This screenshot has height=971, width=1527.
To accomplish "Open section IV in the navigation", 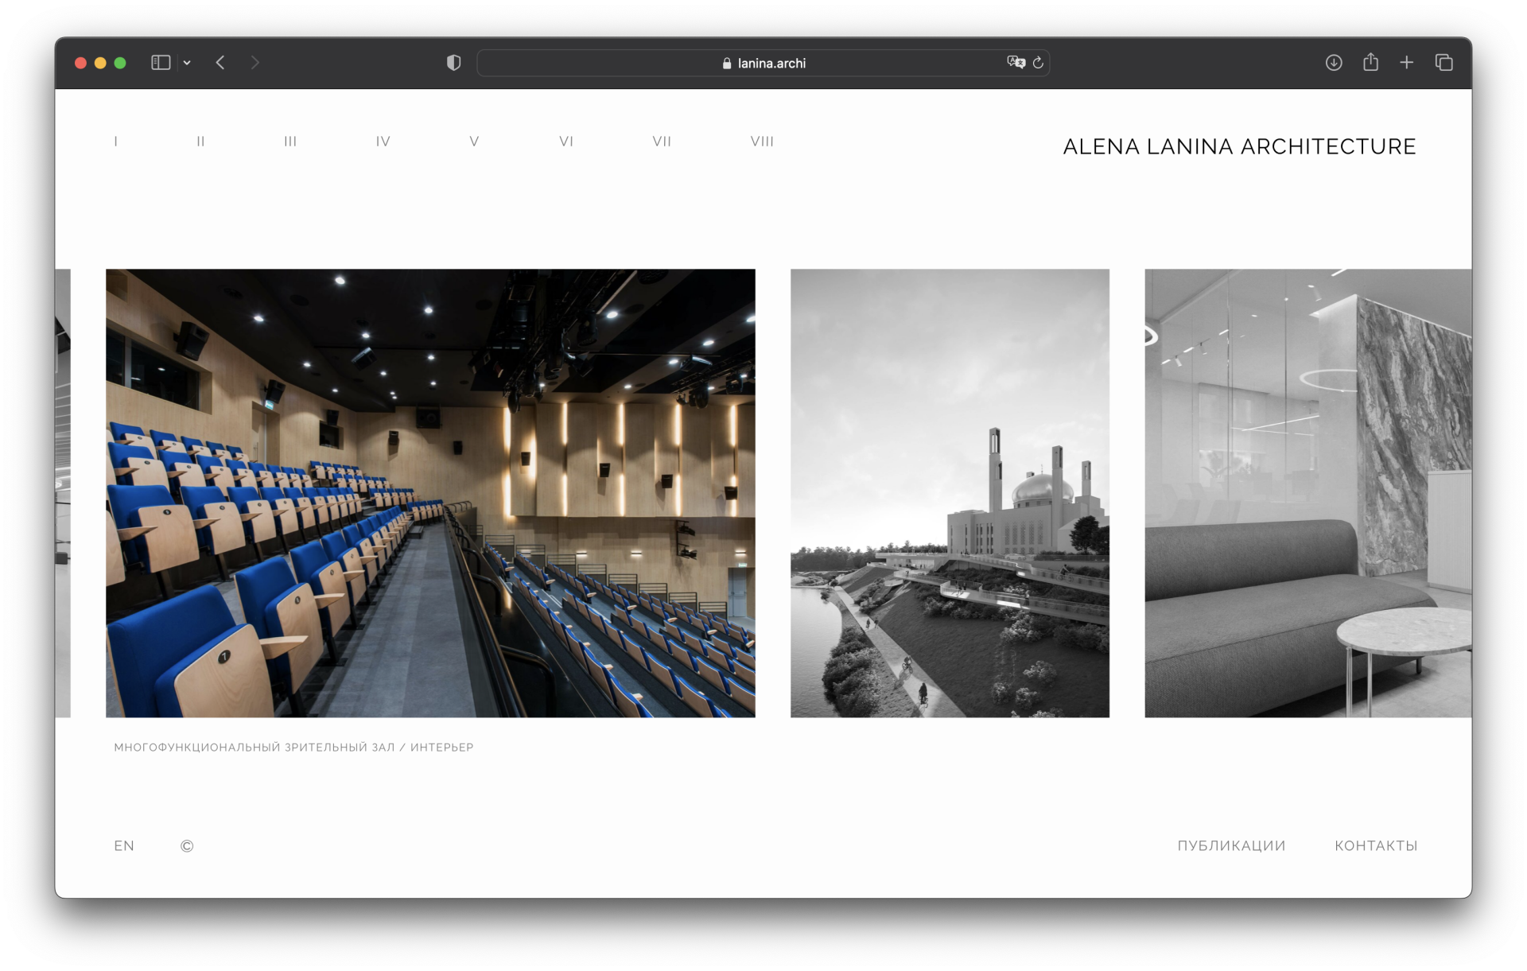I will 383,142.
